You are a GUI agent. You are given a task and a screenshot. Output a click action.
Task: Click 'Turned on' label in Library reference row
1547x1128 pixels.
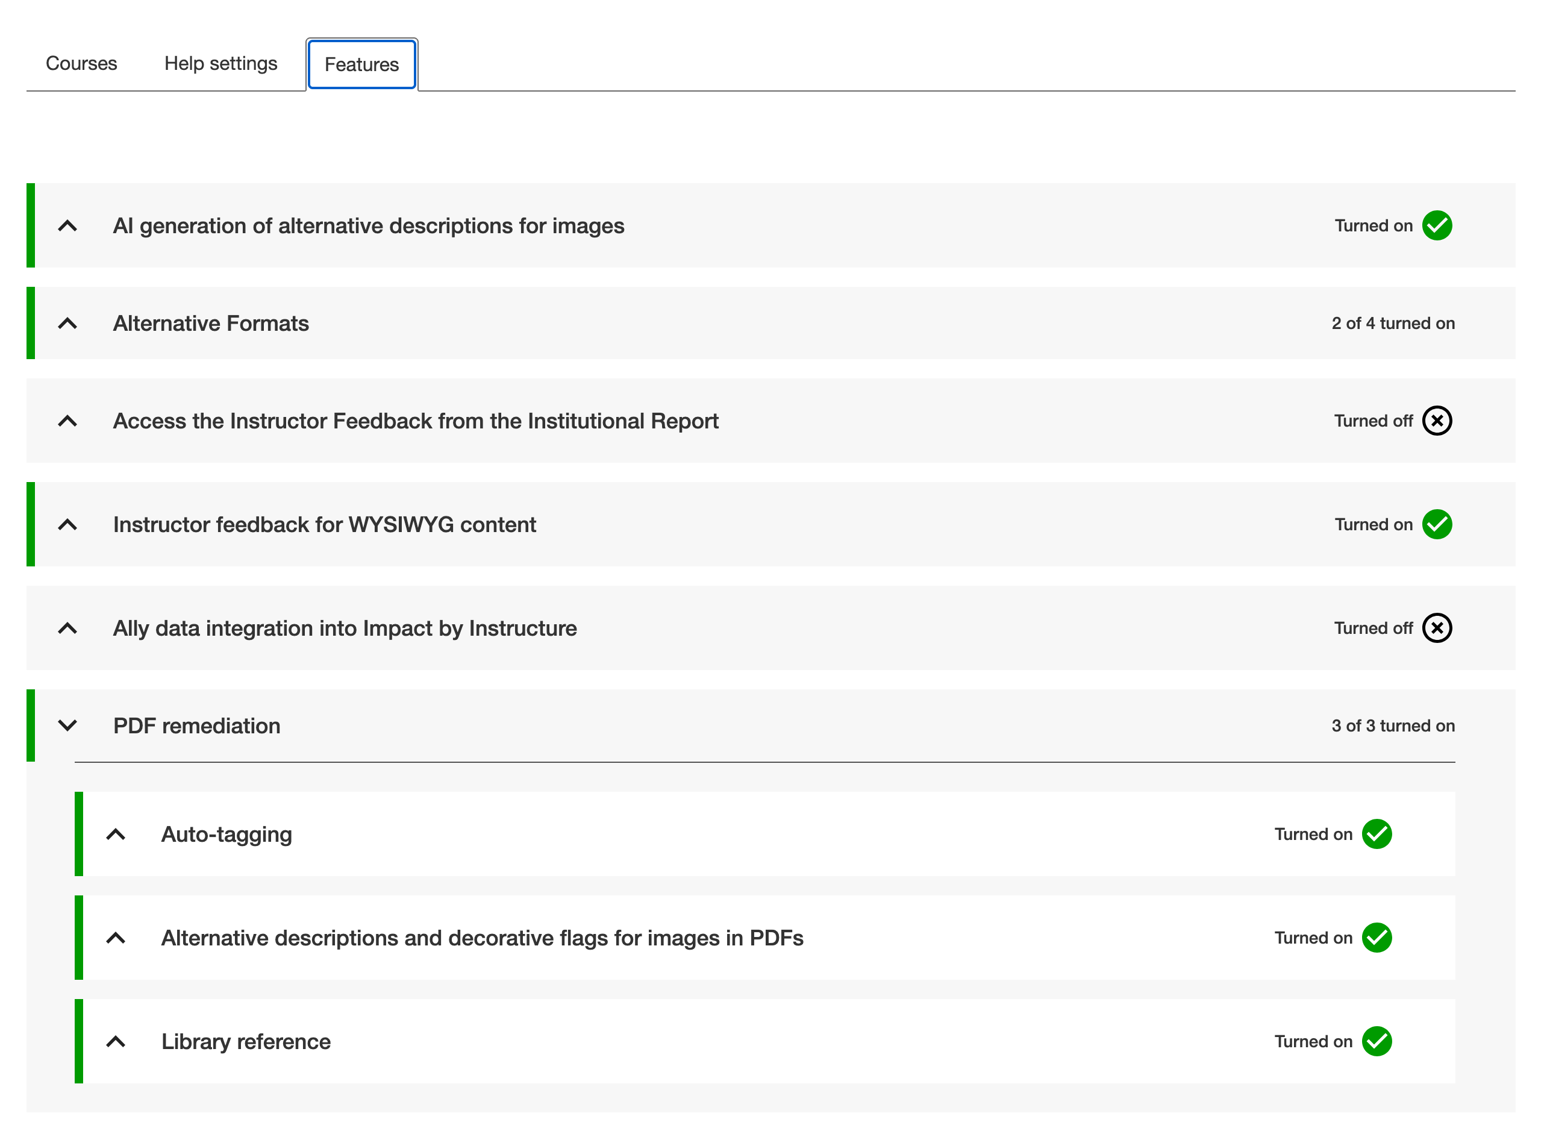click(1313, 1042)
